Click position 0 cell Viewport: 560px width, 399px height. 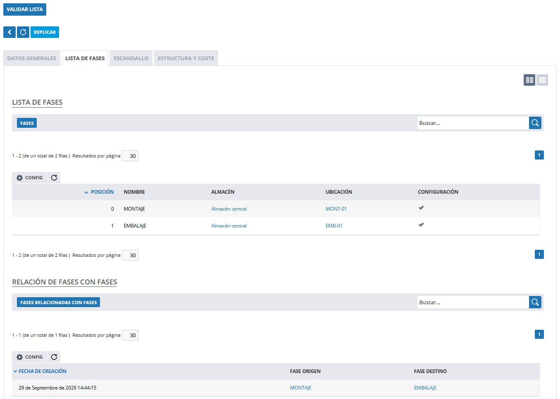112,209
